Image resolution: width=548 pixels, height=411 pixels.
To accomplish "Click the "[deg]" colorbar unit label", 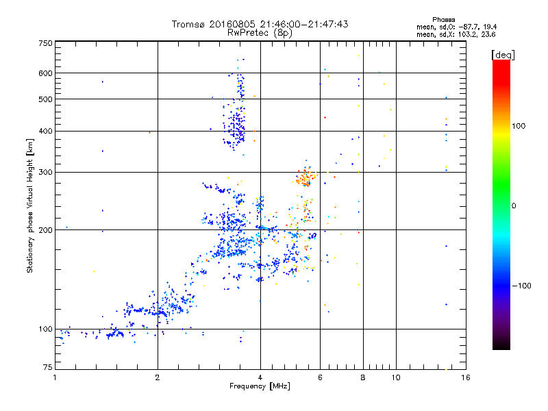I will pos(503,55).
